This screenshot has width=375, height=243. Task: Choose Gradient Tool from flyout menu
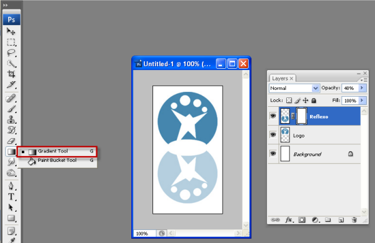(57, 151)
